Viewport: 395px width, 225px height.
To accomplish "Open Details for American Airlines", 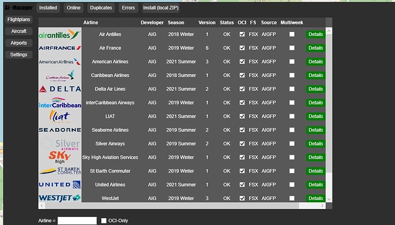I will pos(315,62).
